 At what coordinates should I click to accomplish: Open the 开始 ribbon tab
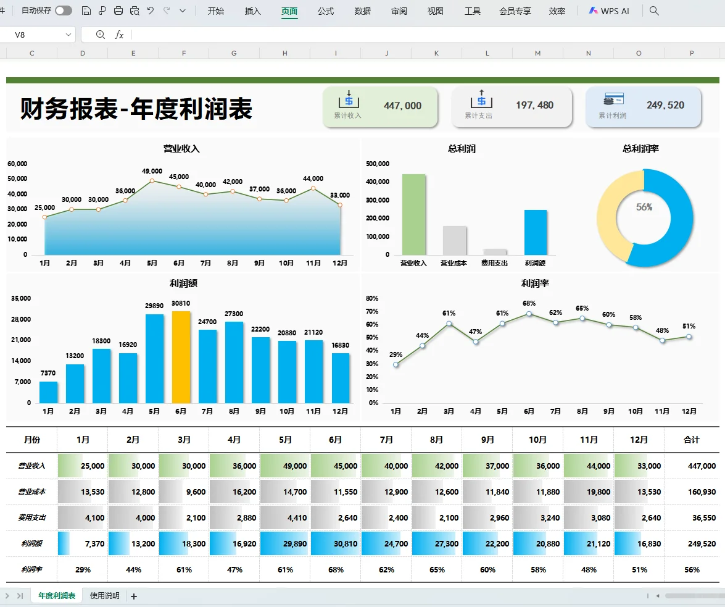(x=215, y=11)
